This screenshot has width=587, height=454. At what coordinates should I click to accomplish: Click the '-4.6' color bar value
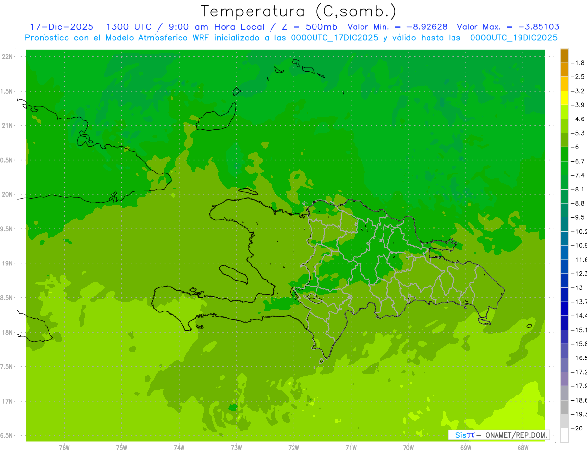click(578, 119)
